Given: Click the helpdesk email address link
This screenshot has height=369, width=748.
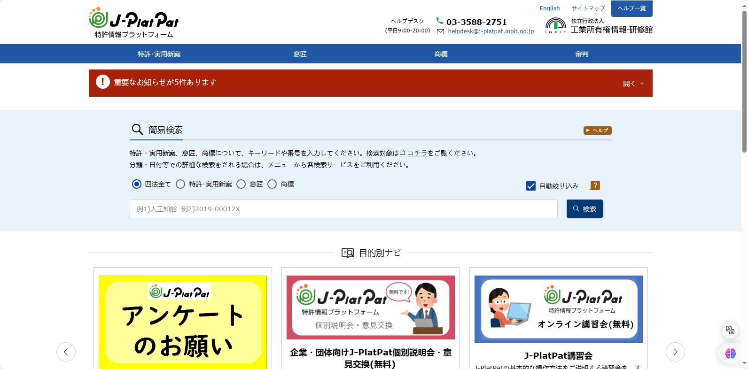Looking at the screenshot, I should pyautogui.click(x=491, y=31).
